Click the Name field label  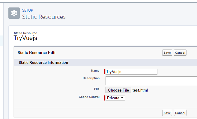tap(95, 71)
